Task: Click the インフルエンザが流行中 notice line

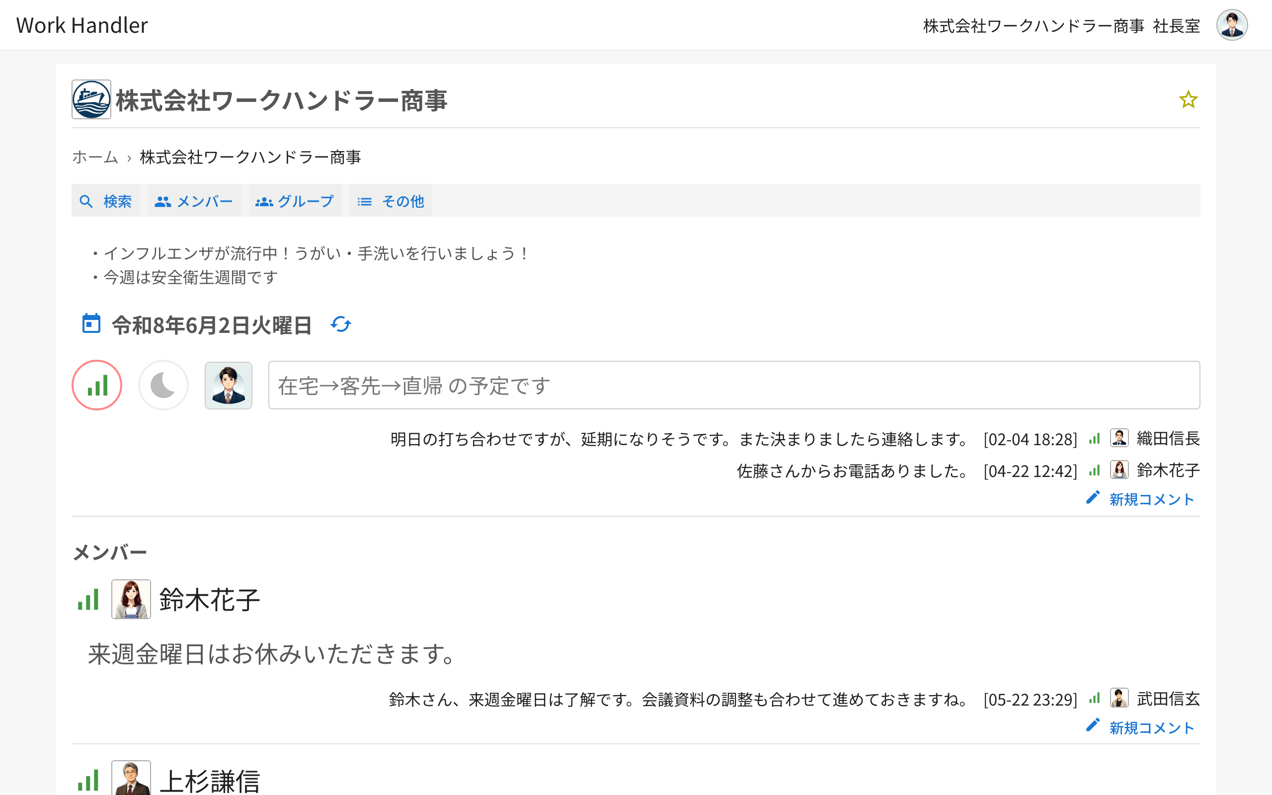Action: 310,253
